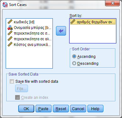Open Help for Sort Cases
This screenshot has width=122, height=118.
point(95,109)
